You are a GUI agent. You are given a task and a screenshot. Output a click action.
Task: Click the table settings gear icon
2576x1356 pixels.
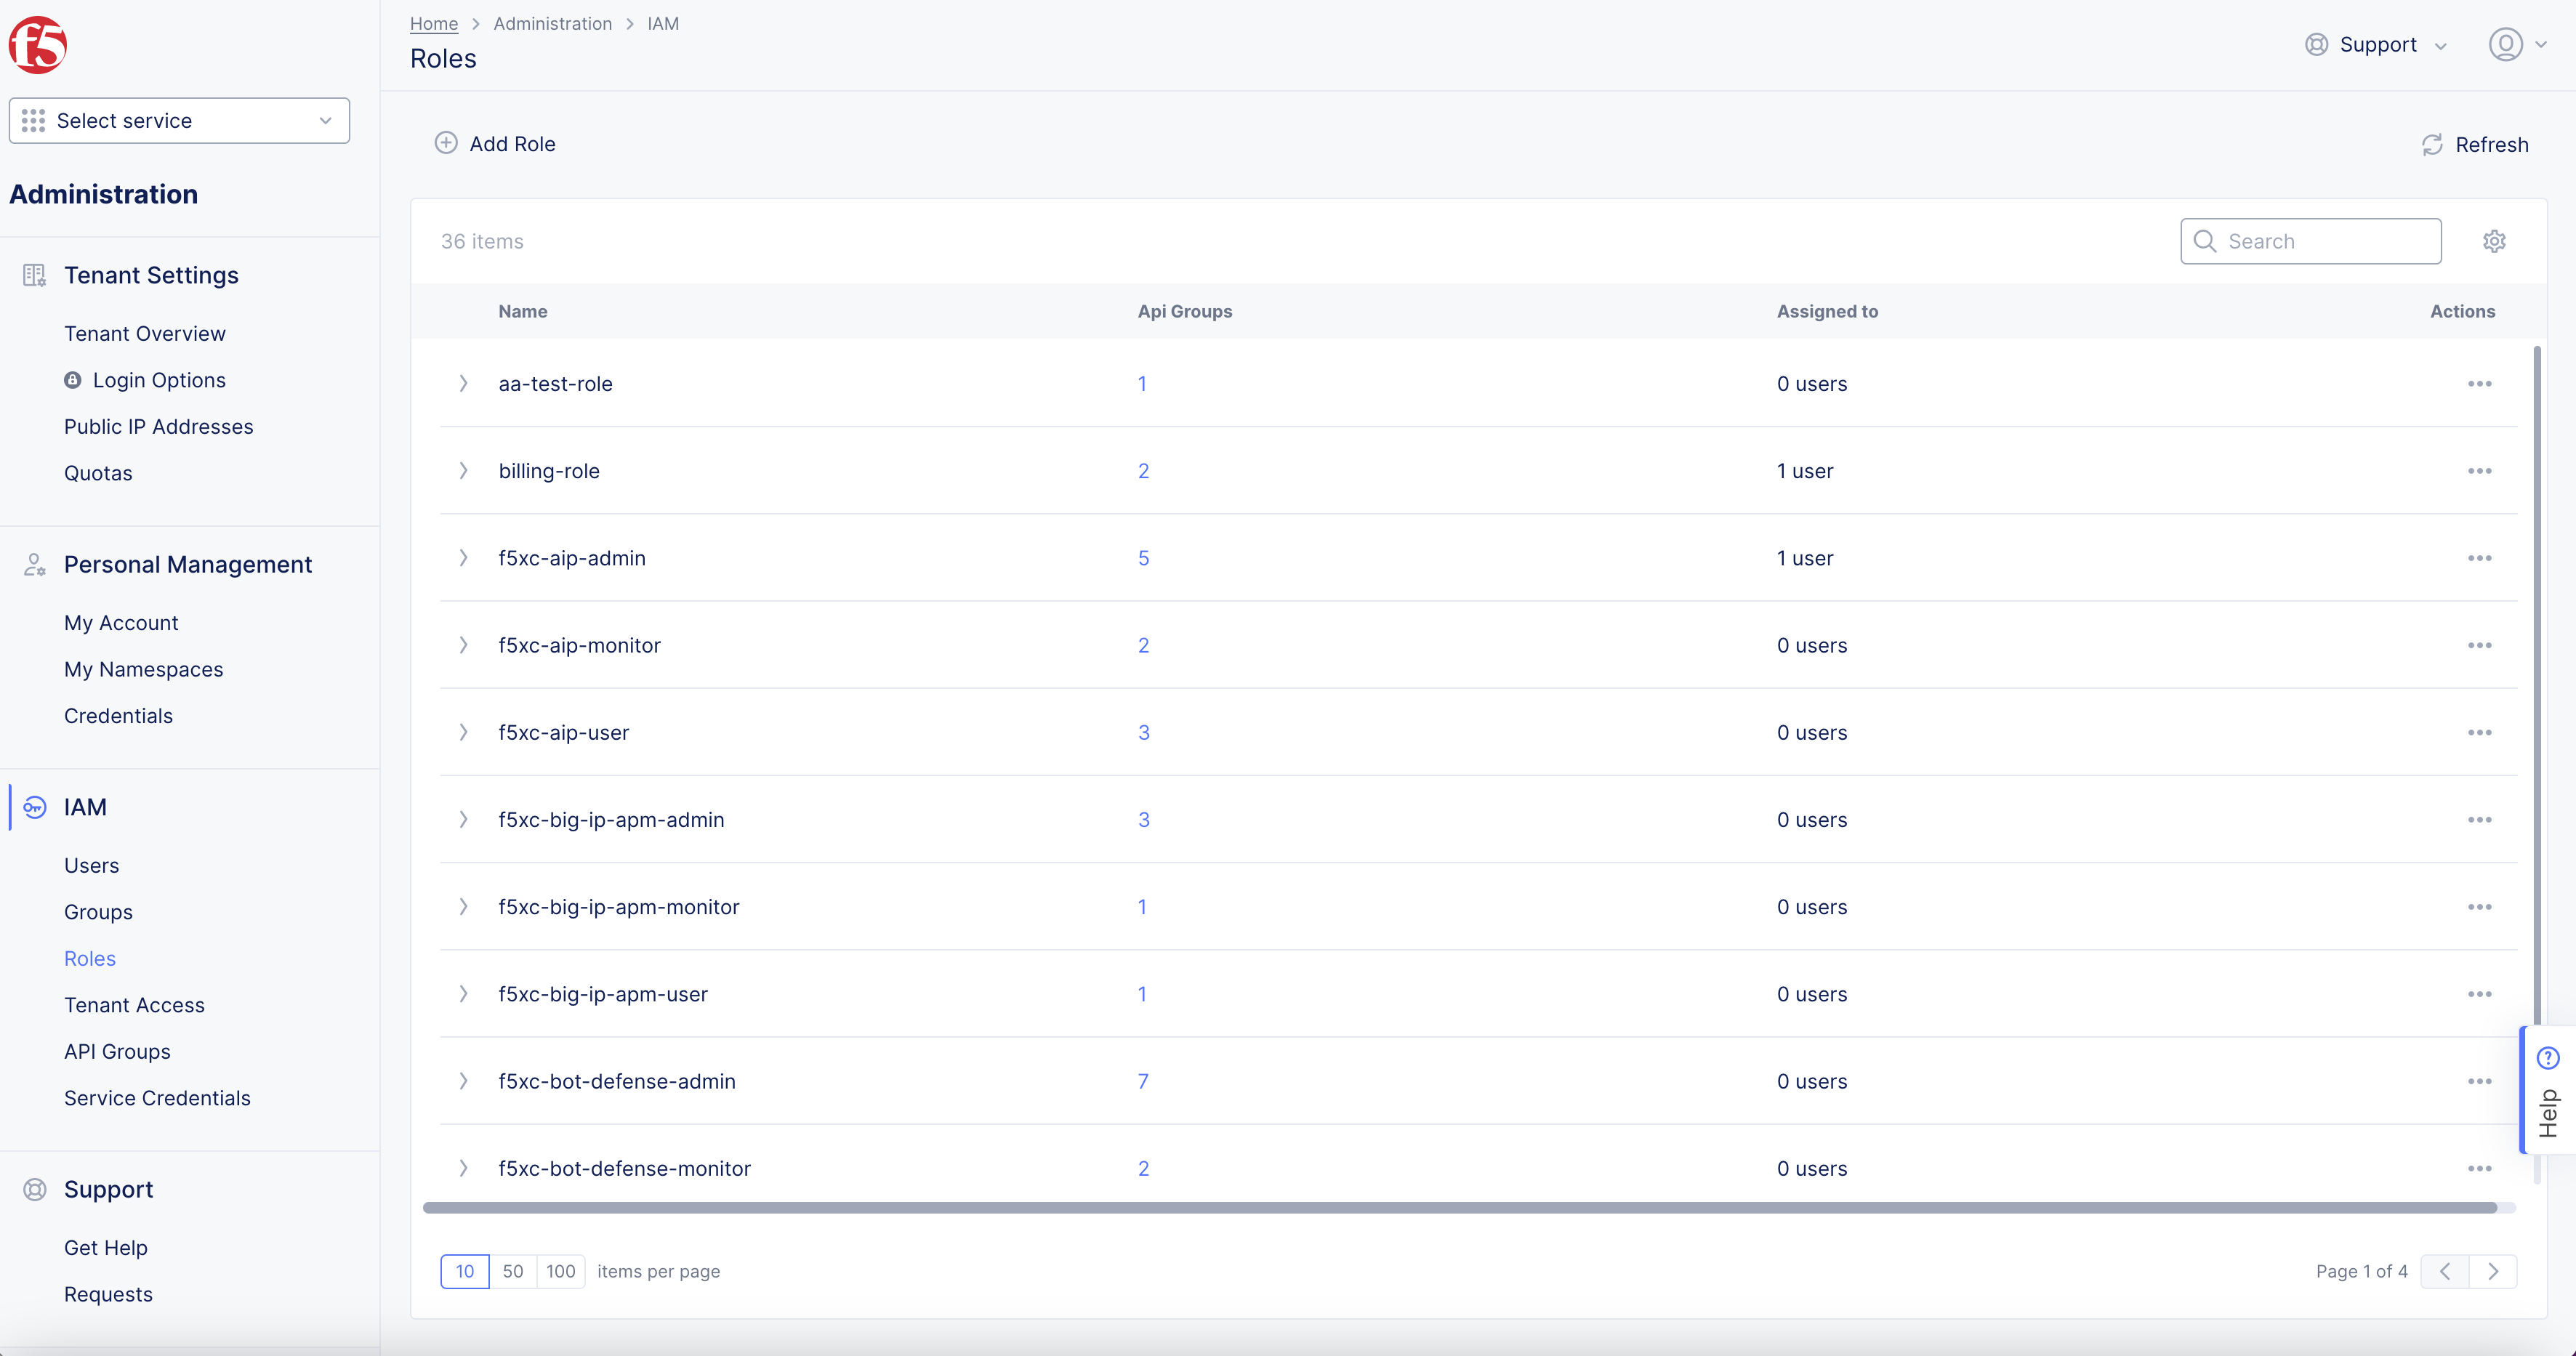[x=2494, y=241]
